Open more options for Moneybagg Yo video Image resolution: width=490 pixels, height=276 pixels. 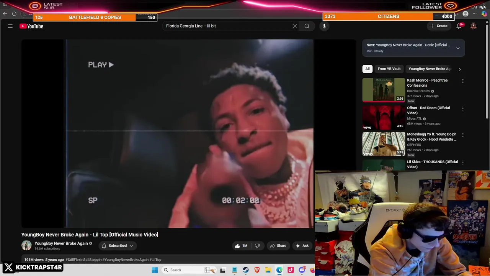(463, 135)
